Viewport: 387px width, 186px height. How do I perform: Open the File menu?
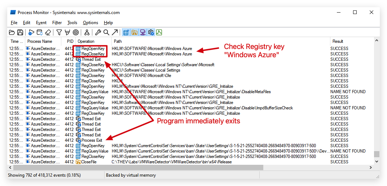[14, 23]
